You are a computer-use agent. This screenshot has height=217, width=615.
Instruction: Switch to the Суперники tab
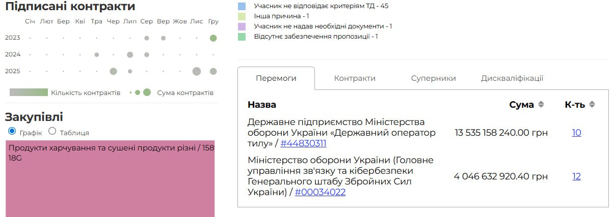433,78
